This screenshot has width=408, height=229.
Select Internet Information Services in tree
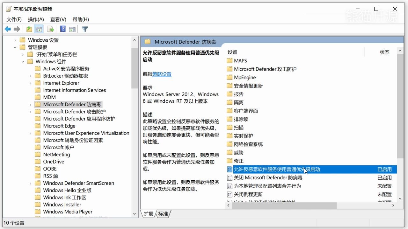click(74, 90)
